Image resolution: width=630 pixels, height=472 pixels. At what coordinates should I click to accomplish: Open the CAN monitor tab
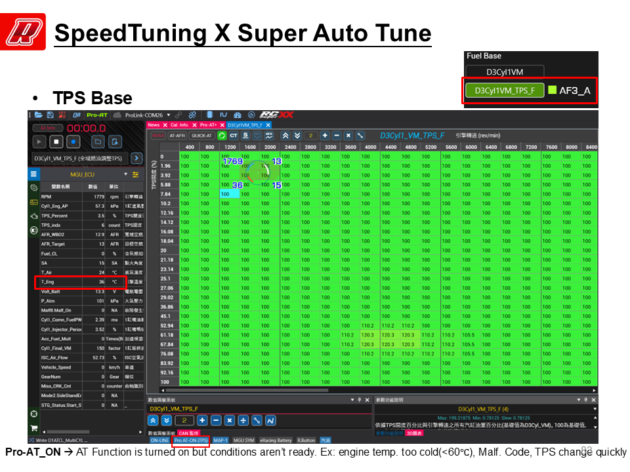click(x=188, y=433)
